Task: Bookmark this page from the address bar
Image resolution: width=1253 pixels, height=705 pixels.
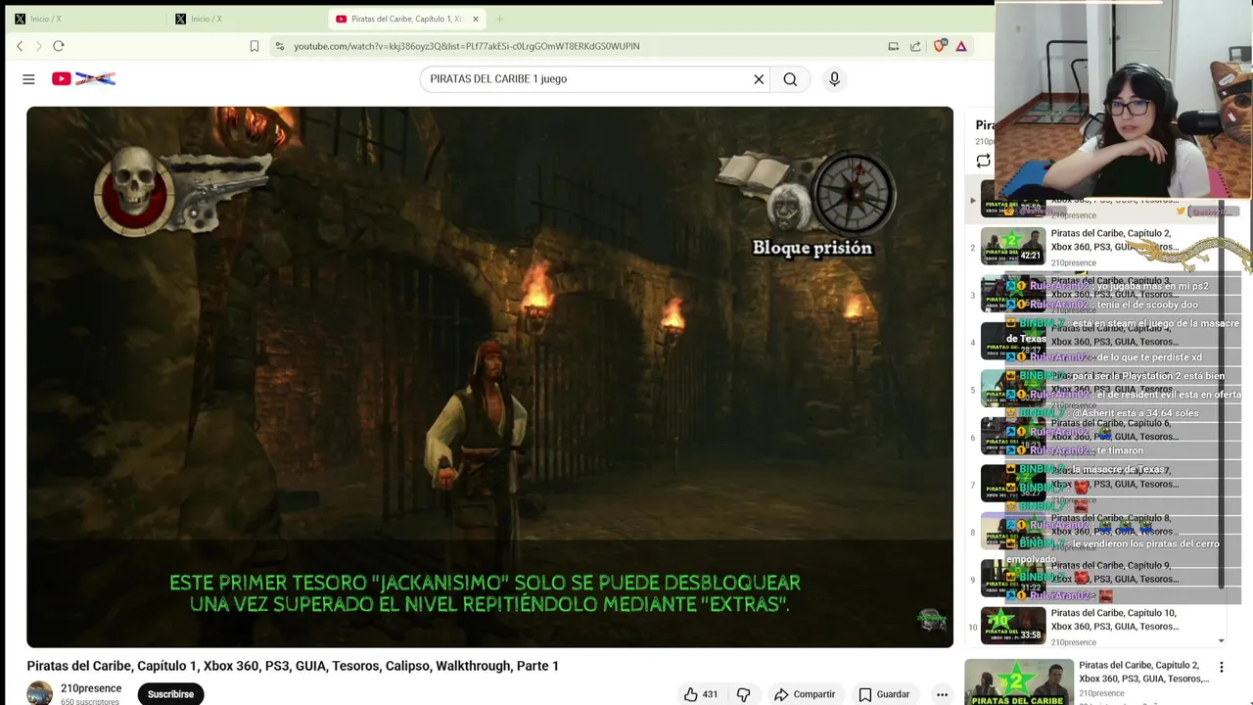Action: pos(255,46)
